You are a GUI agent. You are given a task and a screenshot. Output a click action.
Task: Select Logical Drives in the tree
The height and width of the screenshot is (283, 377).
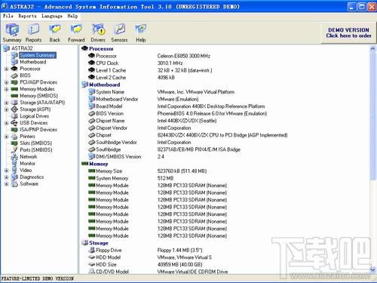pyautogui.click(x=34, y=116)
